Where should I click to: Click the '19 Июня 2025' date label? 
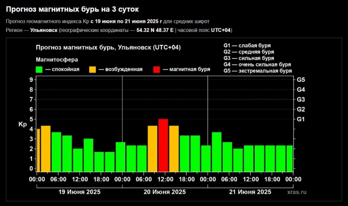79,192
